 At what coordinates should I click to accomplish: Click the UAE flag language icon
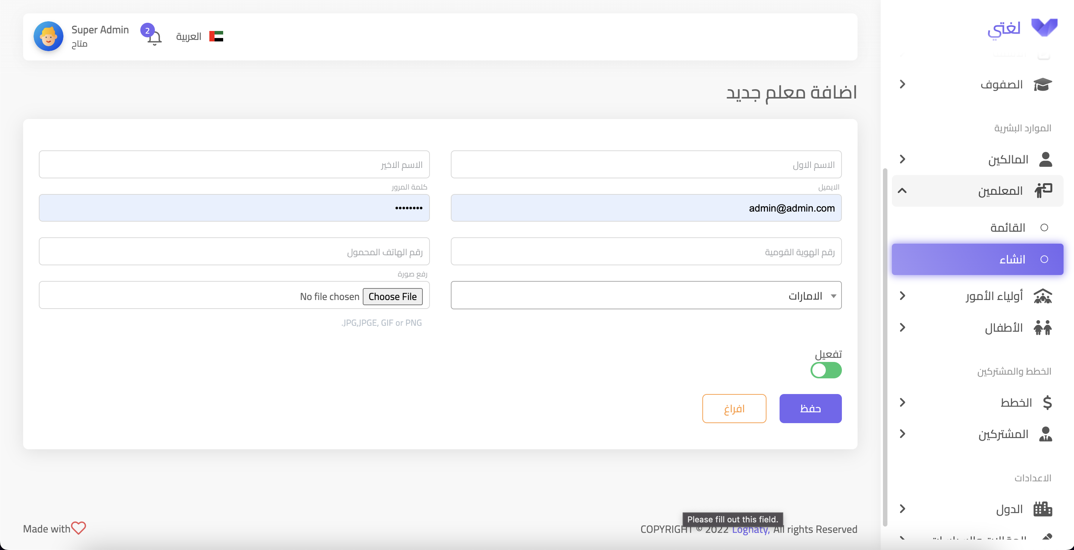(x=216, y=37)
